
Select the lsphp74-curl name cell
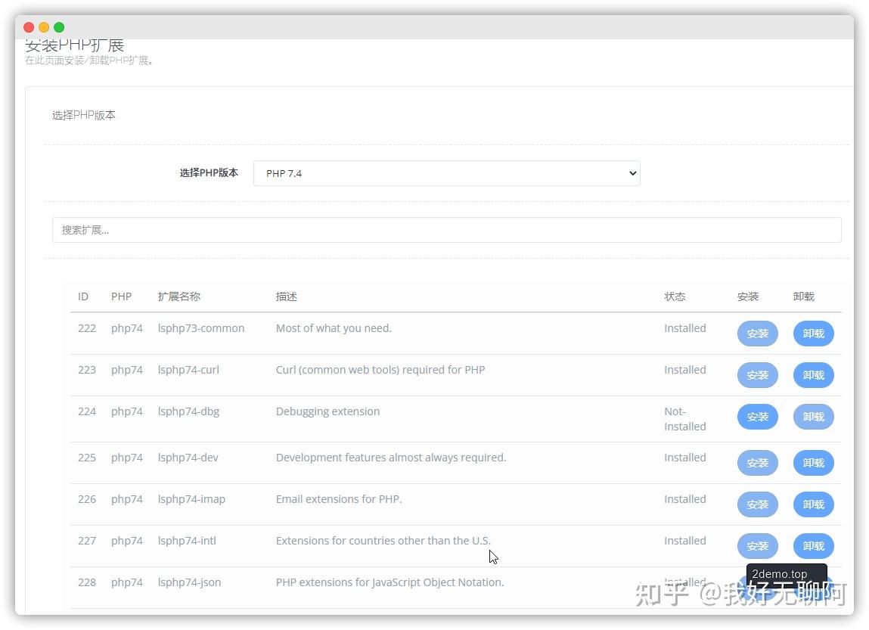pyautogui.click(x=188, y=370)
